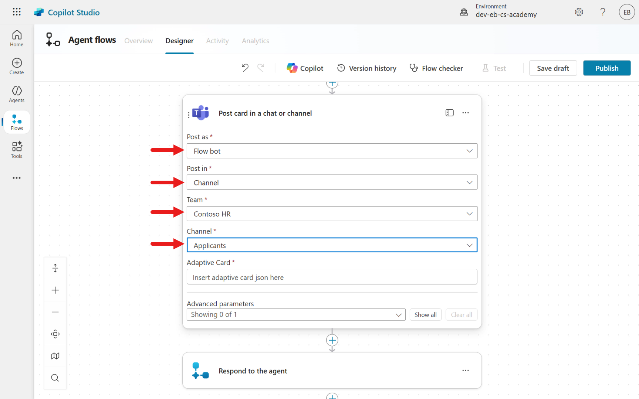This screenshot has width=639, height=399.
Task: Click the search magnifier on canvas toolbar
Action: tap(55, 378)
